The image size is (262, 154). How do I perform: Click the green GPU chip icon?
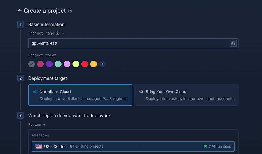click(205, 147)
